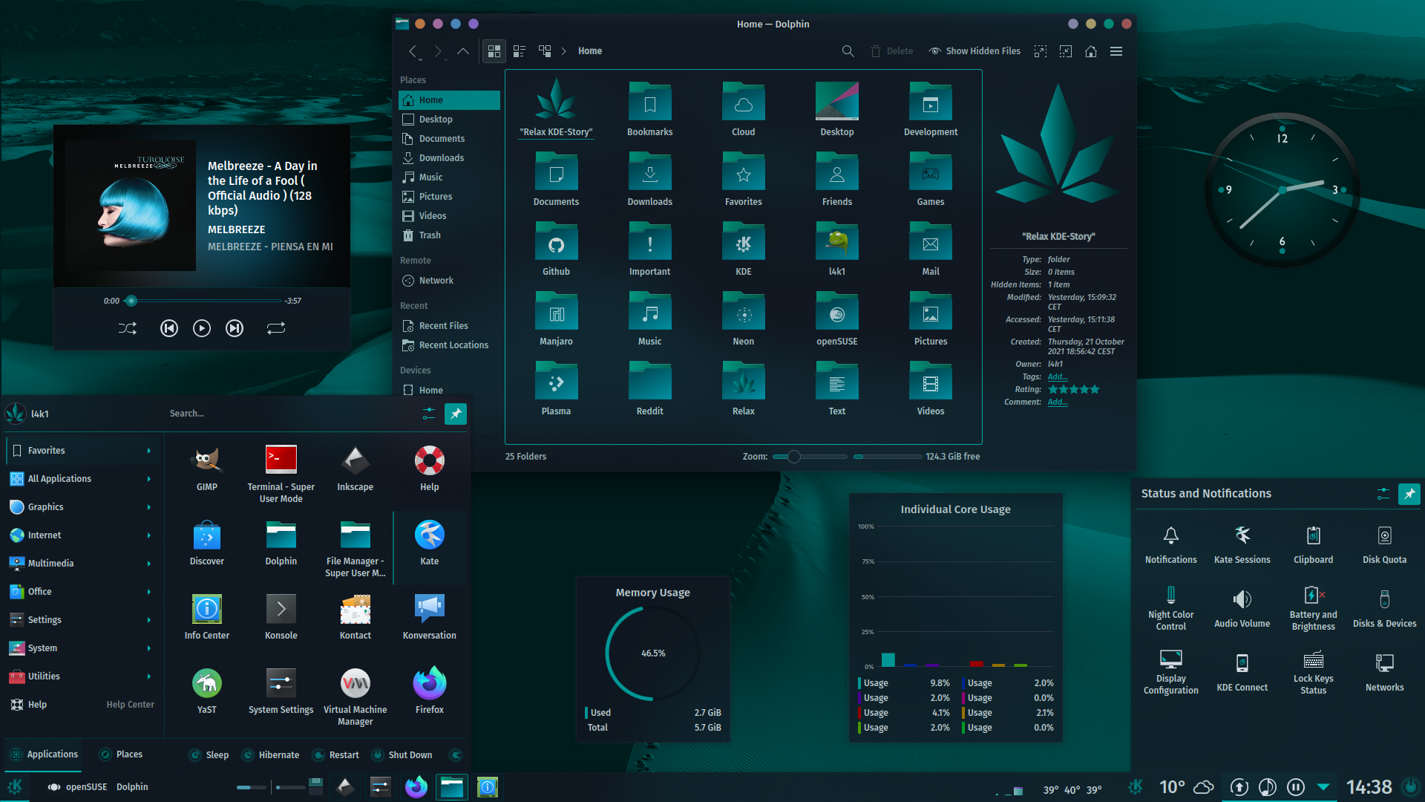Image resolution: width=1425 pixels, height=802 pixels.
Task: Open Recent Files in Dolphin sidebar
Action: tap(449, 326)
